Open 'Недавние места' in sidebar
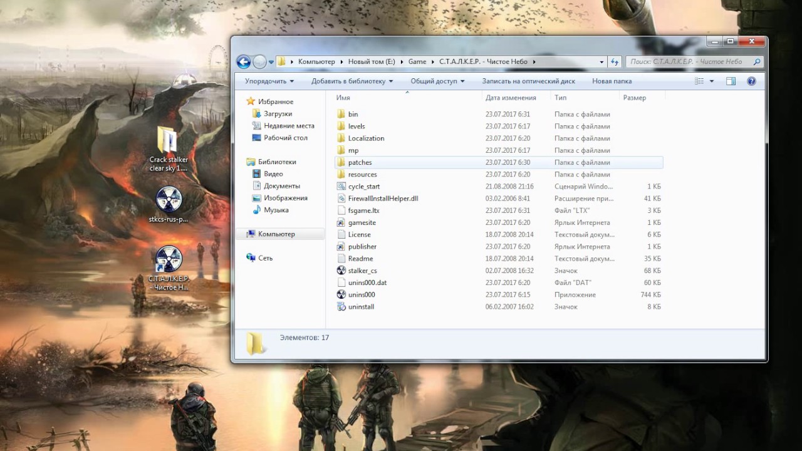This screenshot has width=802, height=451. (x=289, y=126)
